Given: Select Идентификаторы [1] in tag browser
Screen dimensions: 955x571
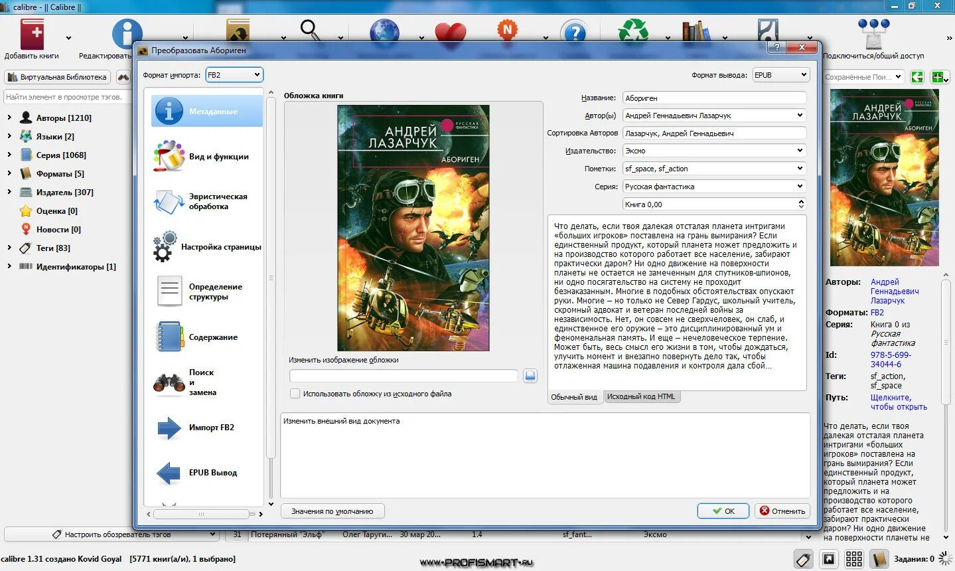Looking at the screenshot, I should click(76, 267).
